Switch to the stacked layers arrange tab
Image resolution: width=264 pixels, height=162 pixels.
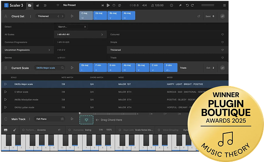tap(37, 5)
